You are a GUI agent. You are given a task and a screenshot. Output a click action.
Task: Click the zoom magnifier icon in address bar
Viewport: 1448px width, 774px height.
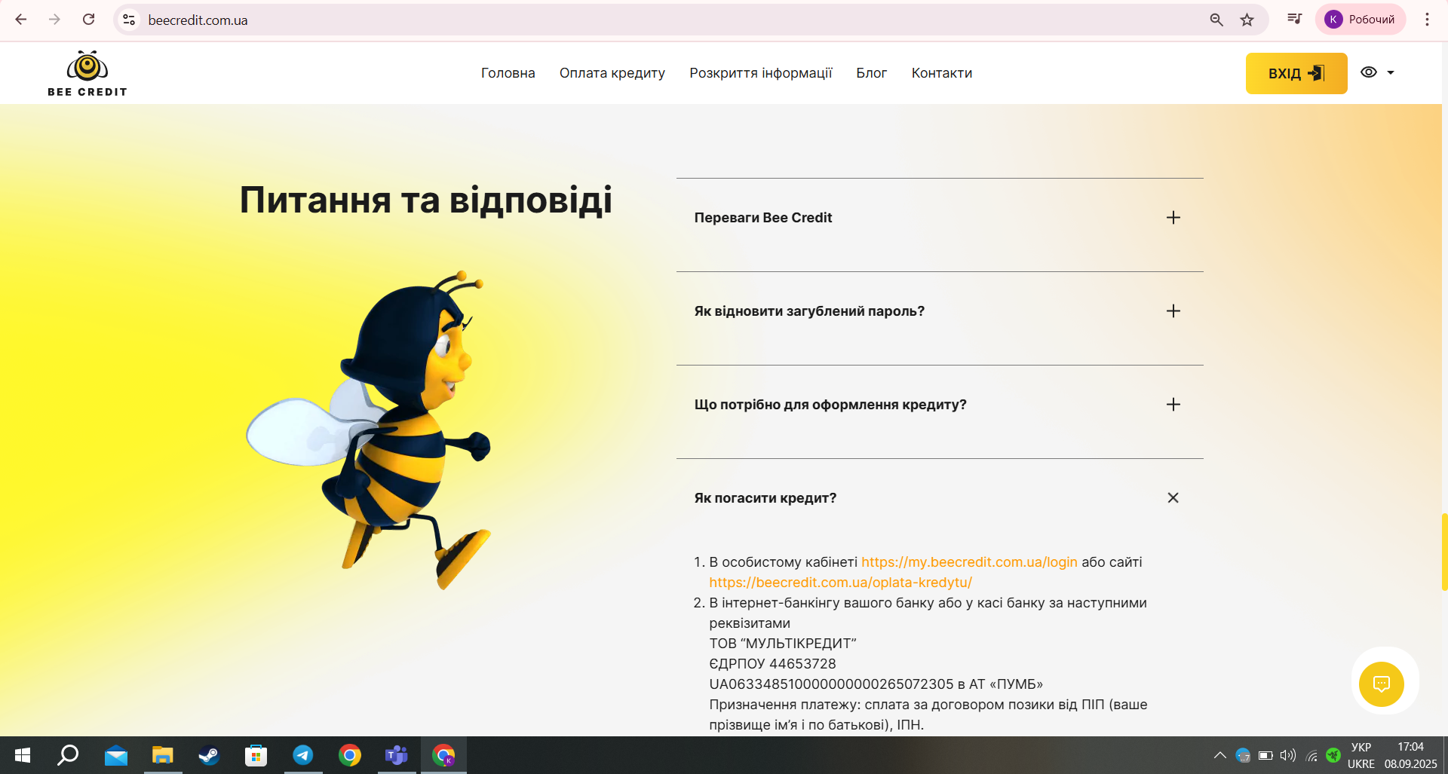[1216, 20]
